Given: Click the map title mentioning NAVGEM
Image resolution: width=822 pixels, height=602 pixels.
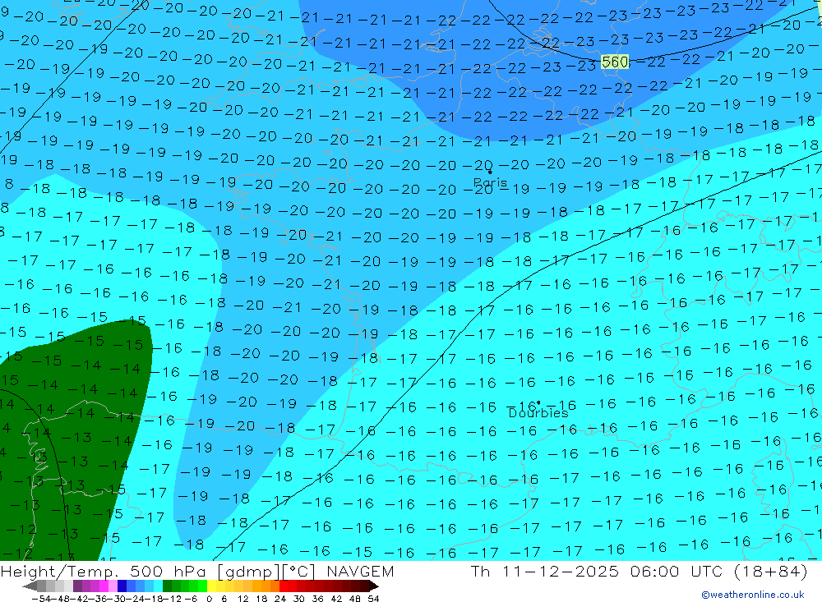Looking at the screenshot, I should [197, 571].
